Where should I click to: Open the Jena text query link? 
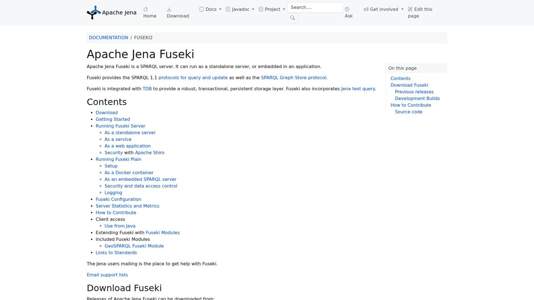pos(358,89)
